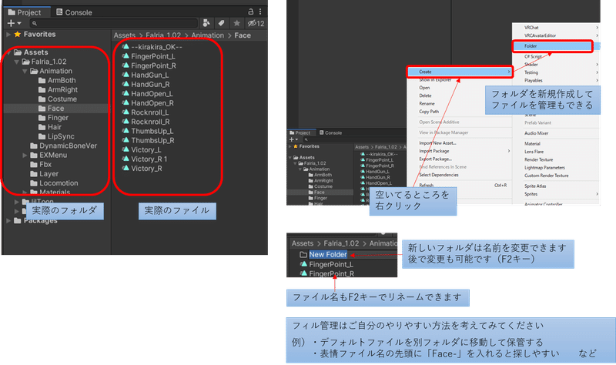Screen dimensions: 616x365
Task: Select the HandOpen_R animation clip
Action: [148, 103]
